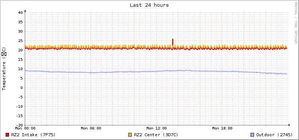Click the Mon 12:00 time axis label
Viewport: 299px width, 140px height.
tap(156, 128)
